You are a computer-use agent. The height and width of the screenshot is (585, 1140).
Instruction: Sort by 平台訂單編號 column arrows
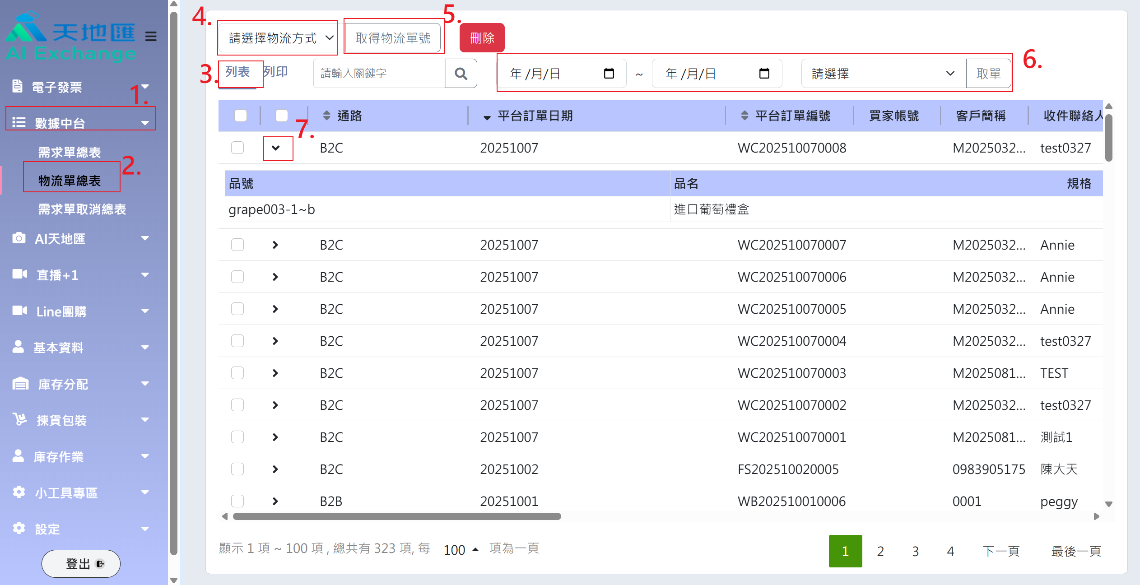point(744,116)
